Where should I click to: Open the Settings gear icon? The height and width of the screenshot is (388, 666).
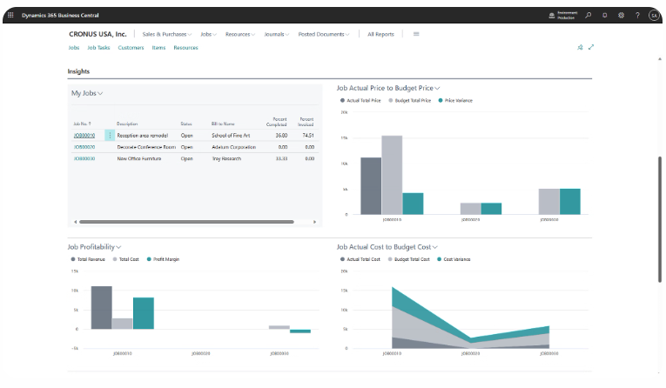tap(621, 16)
